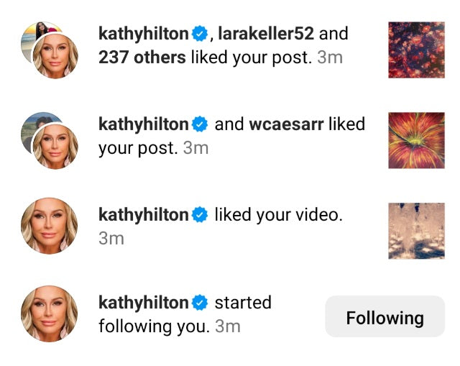This screenshot has height=366, width=460.
Task: Tap profile avatar on 'started following you' row
Action: [x=50, y=314]
